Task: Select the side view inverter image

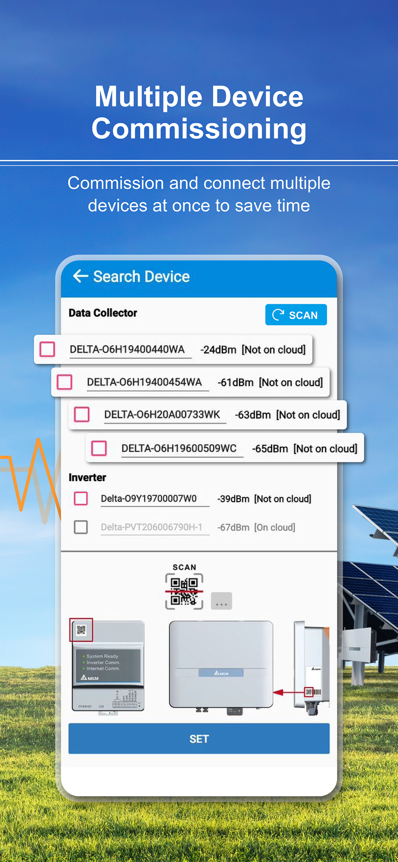Action: (311, 667)
